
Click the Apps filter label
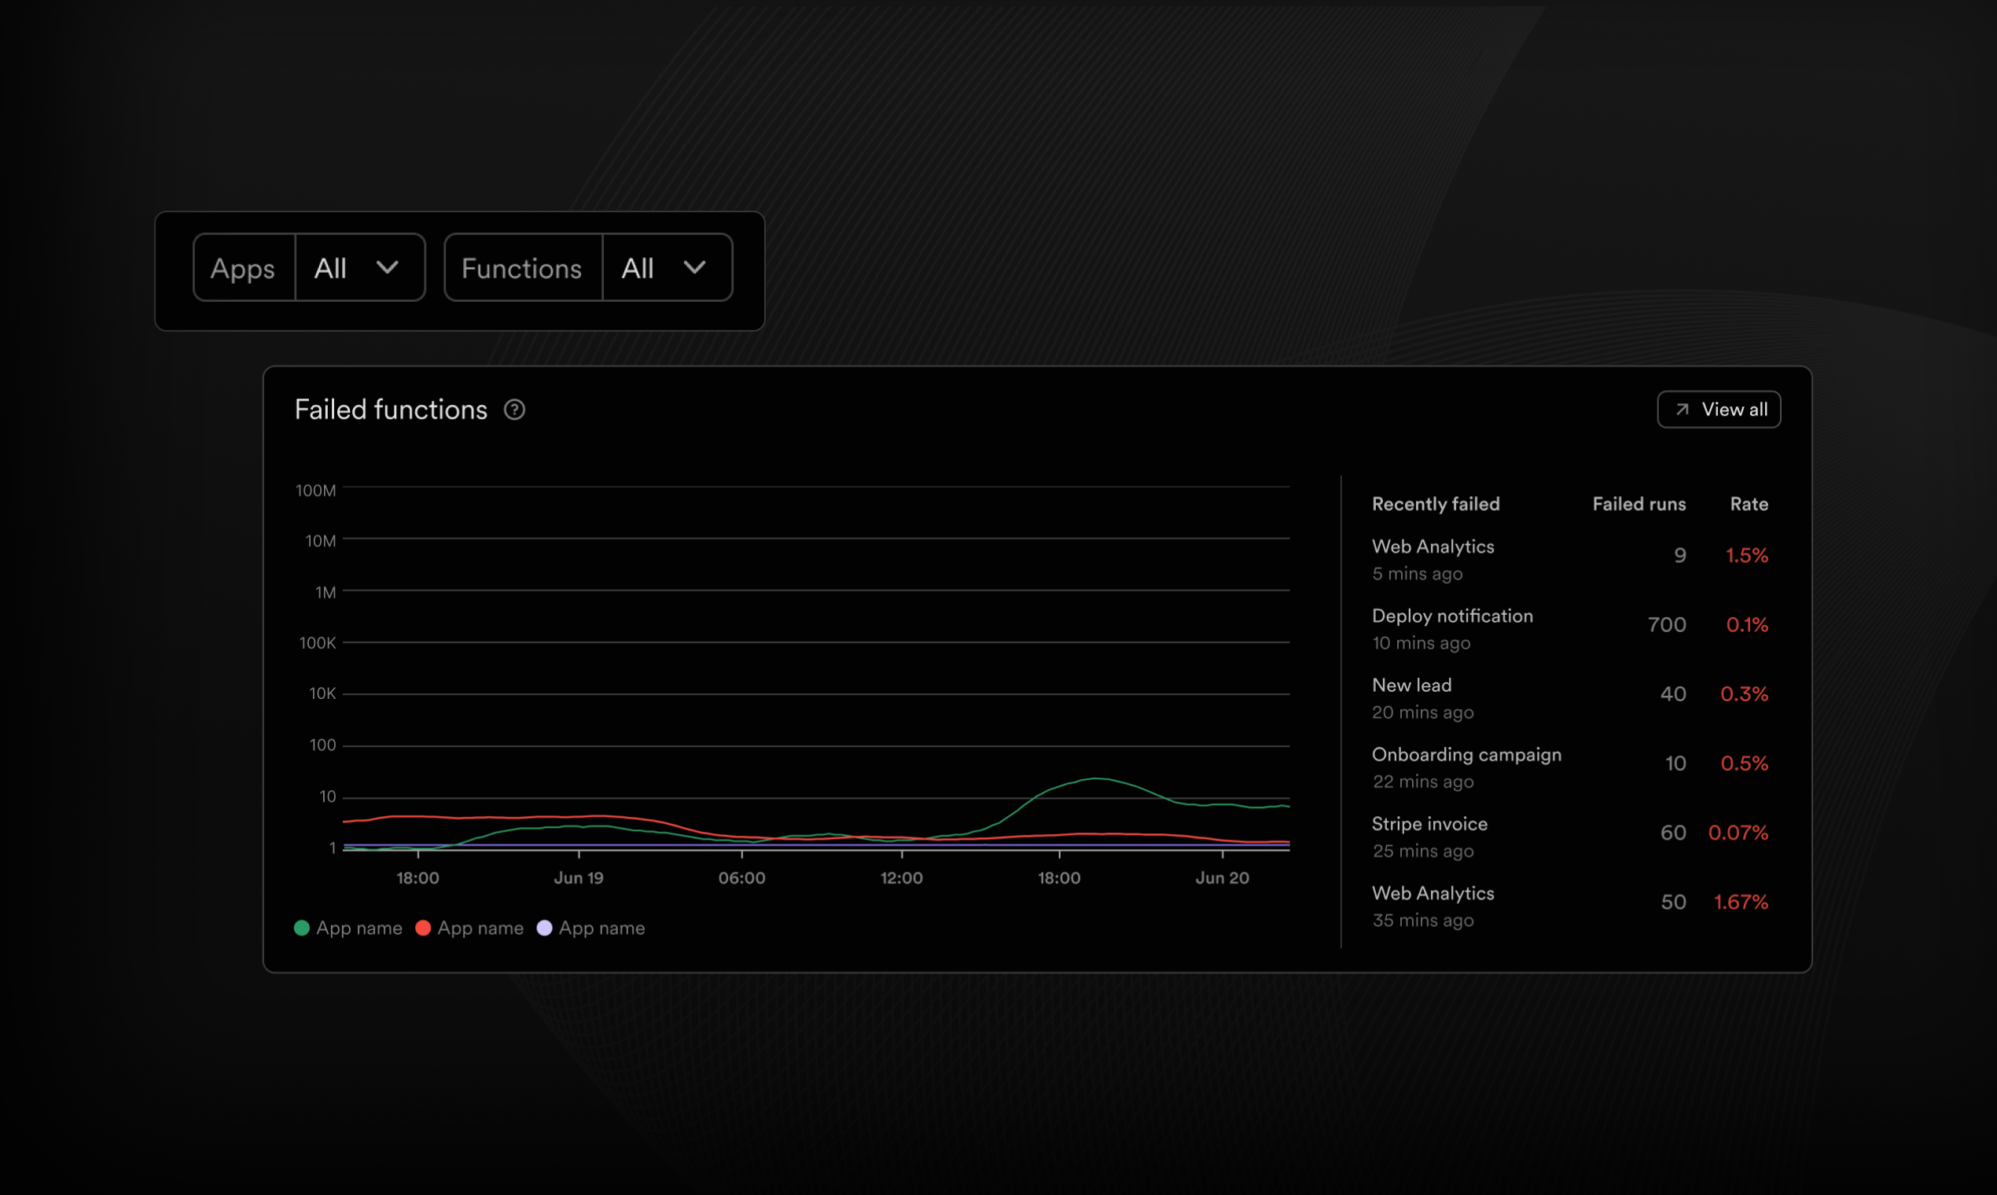coord(243,268)
